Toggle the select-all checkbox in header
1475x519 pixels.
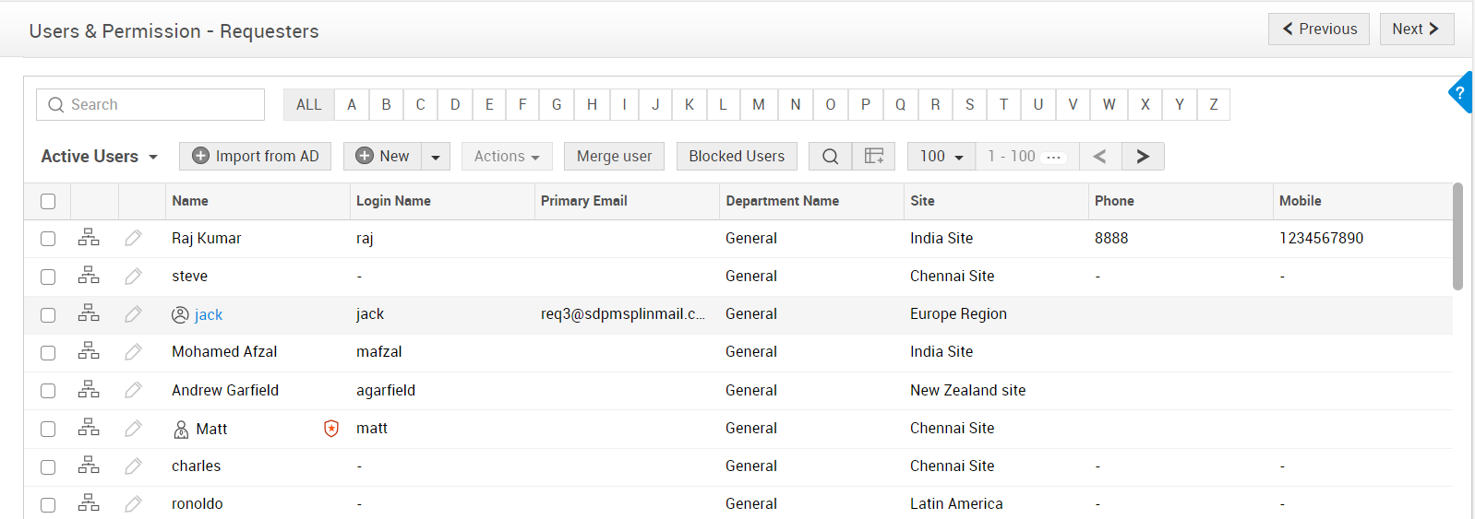(48, 201)
